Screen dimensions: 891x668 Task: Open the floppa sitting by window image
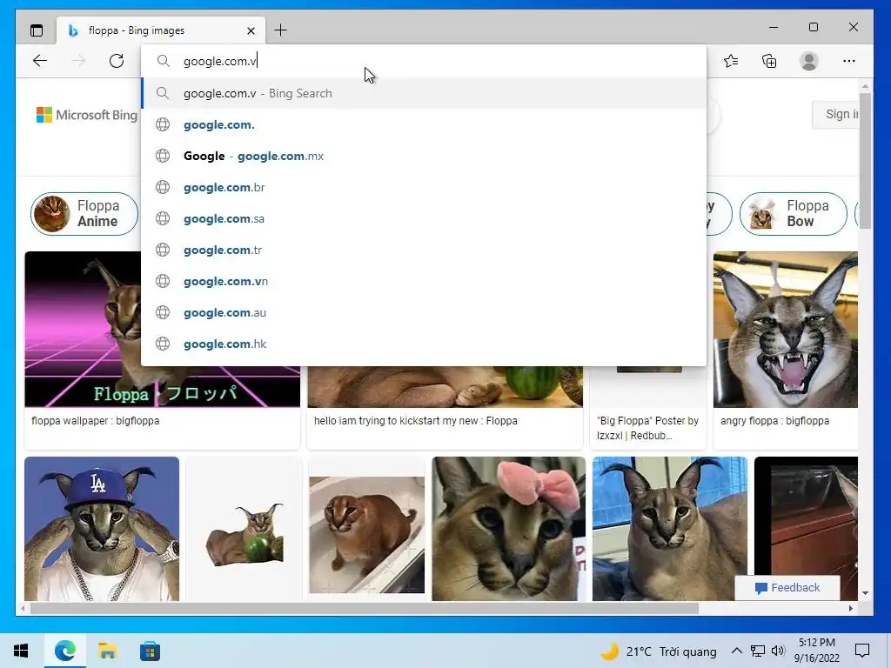tap(669, 528)
